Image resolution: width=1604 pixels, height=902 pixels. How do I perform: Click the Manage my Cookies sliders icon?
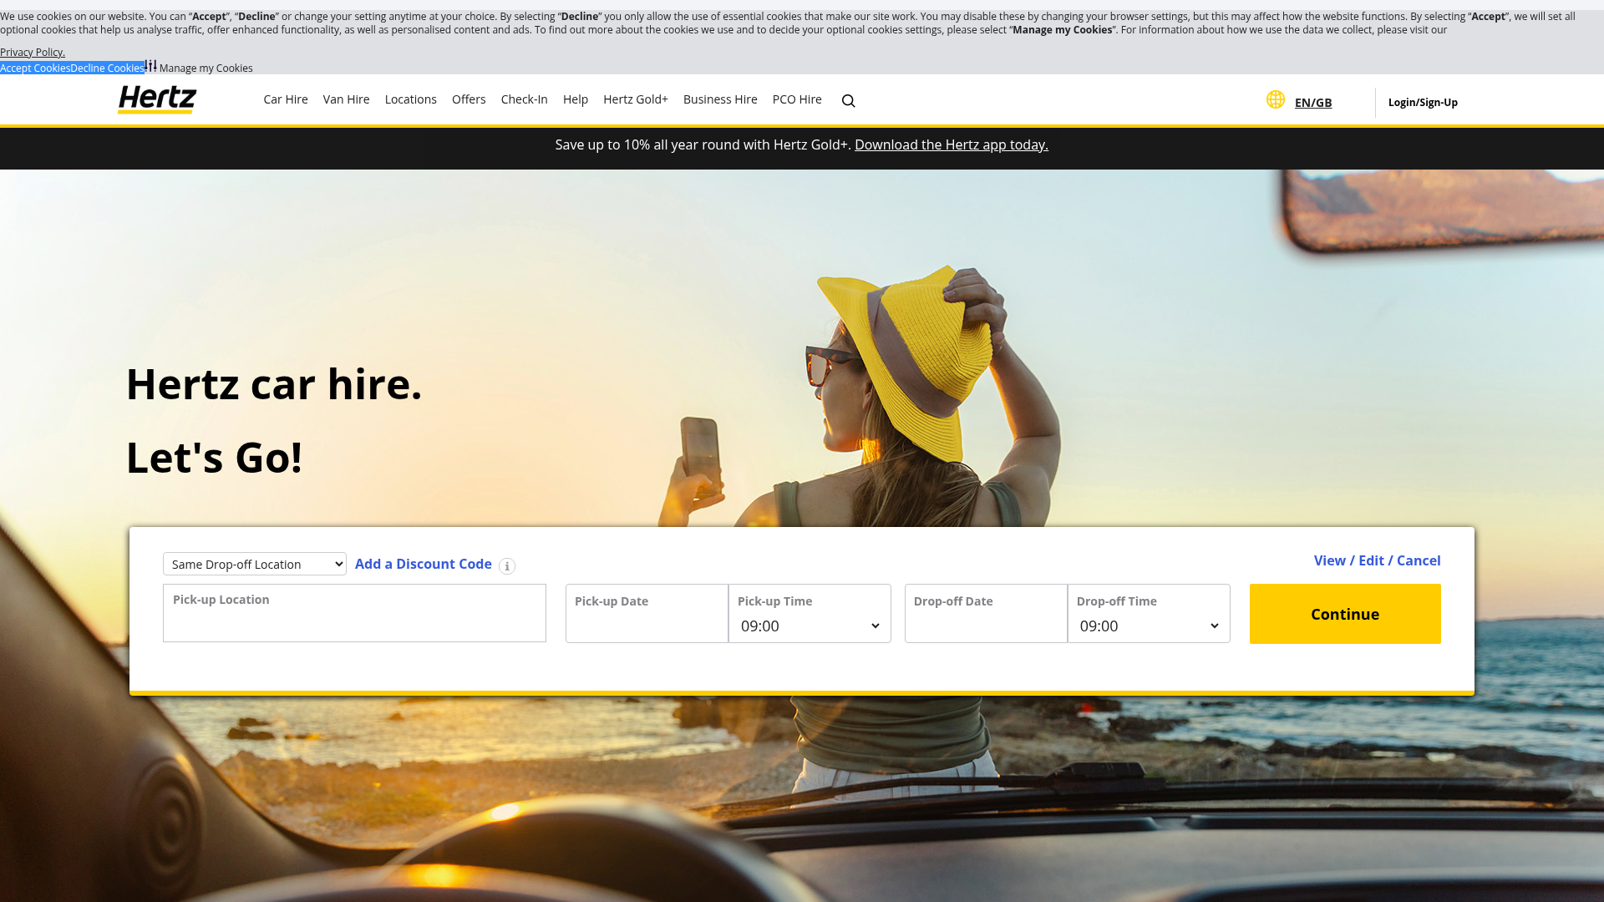tap(150, 65)
